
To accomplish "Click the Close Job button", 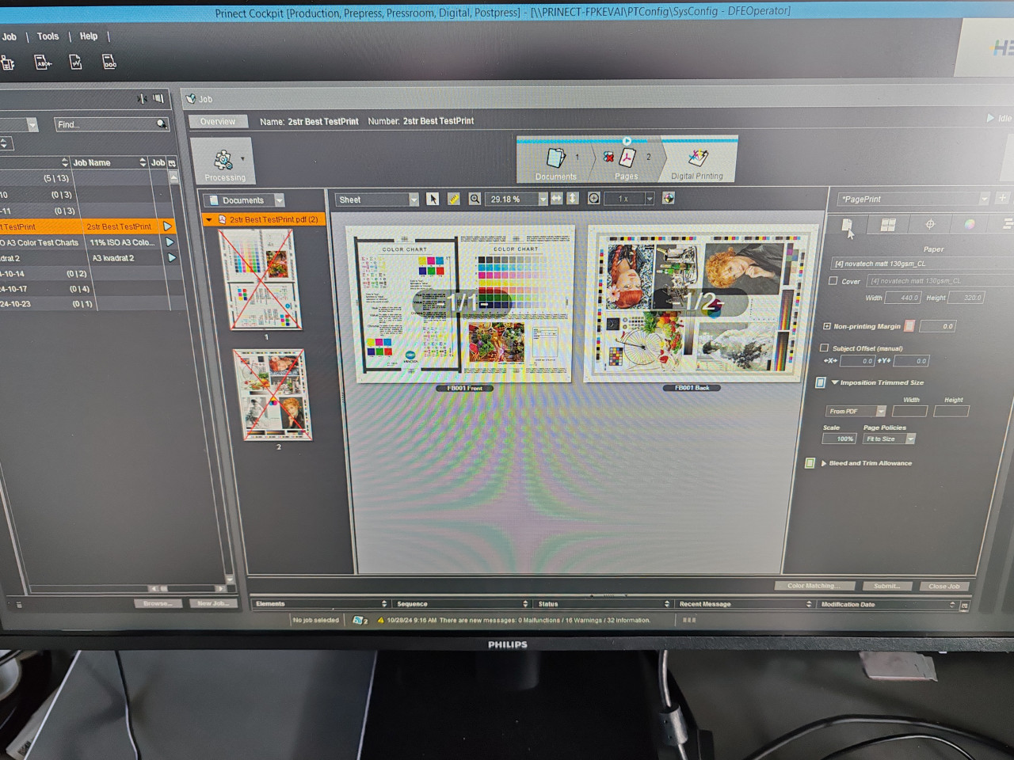I will point(944,586).
